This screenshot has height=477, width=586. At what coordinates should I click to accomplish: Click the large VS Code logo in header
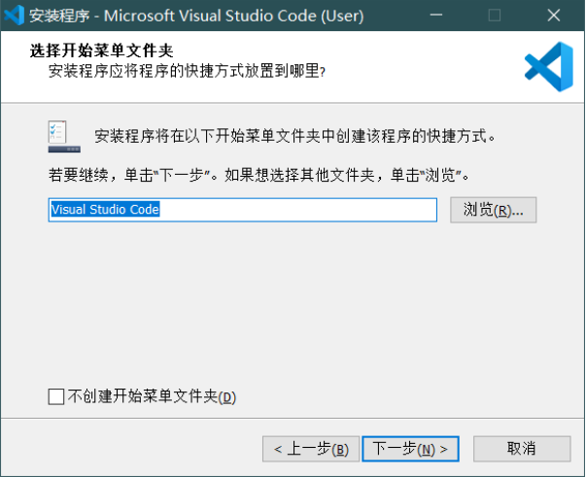(x=549, y=66)
